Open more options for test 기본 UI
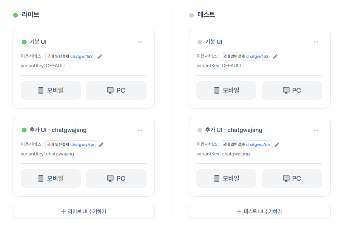Image resolution: width=347 pixels, height=228 pixels. (x=316, y=42)
